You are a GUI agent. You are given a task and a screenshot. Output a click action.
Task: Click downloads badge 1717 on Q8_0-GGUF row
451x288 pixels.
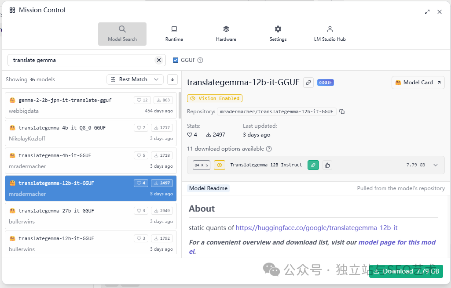(162, 128)
